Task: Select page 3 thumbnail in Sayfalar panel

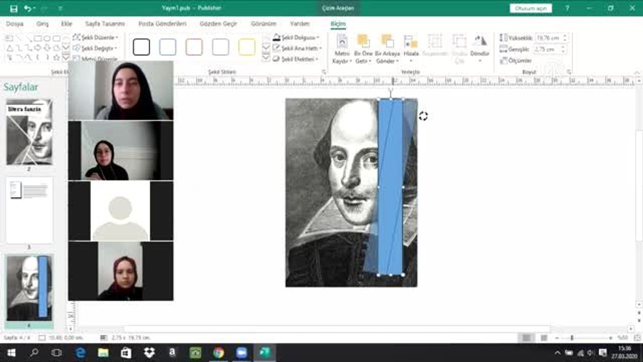Action: pos(29,210)
